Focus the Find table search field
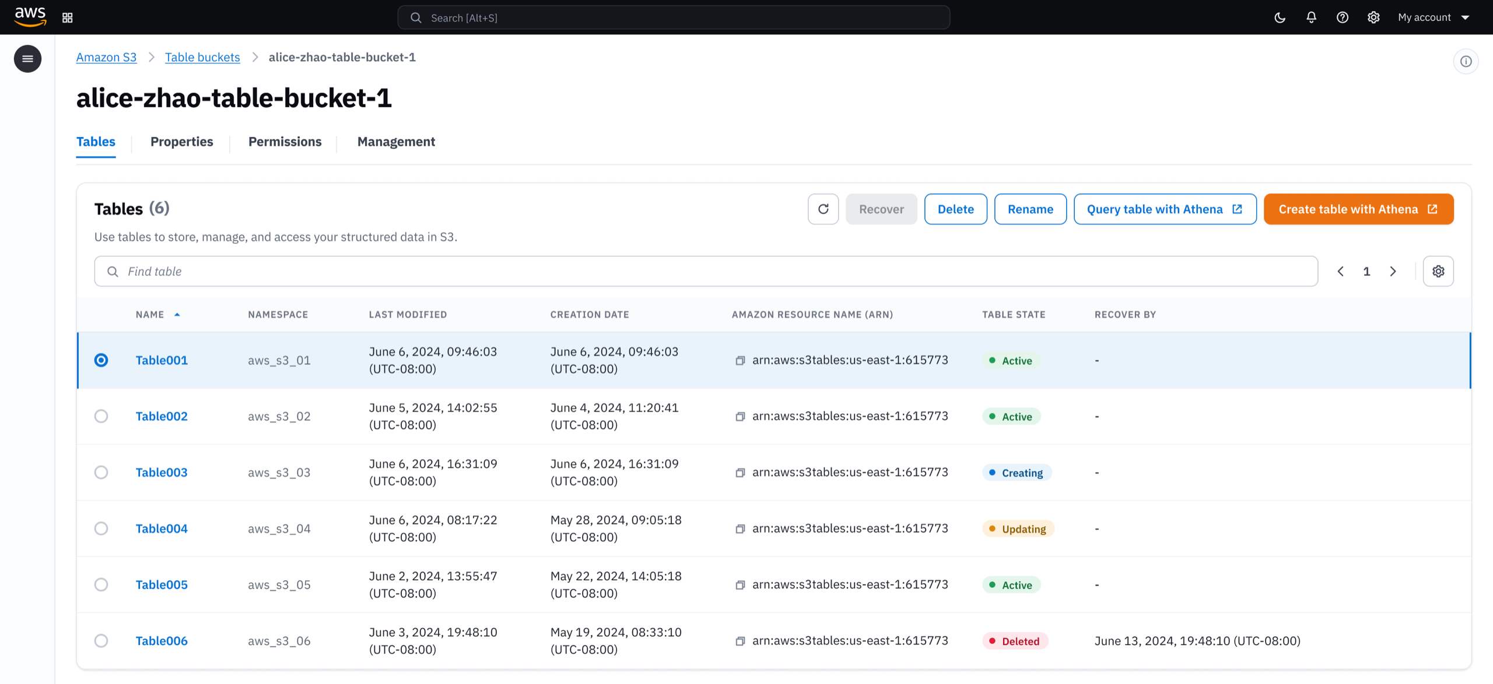This screenshot has height=684, width=1493. 706,271
